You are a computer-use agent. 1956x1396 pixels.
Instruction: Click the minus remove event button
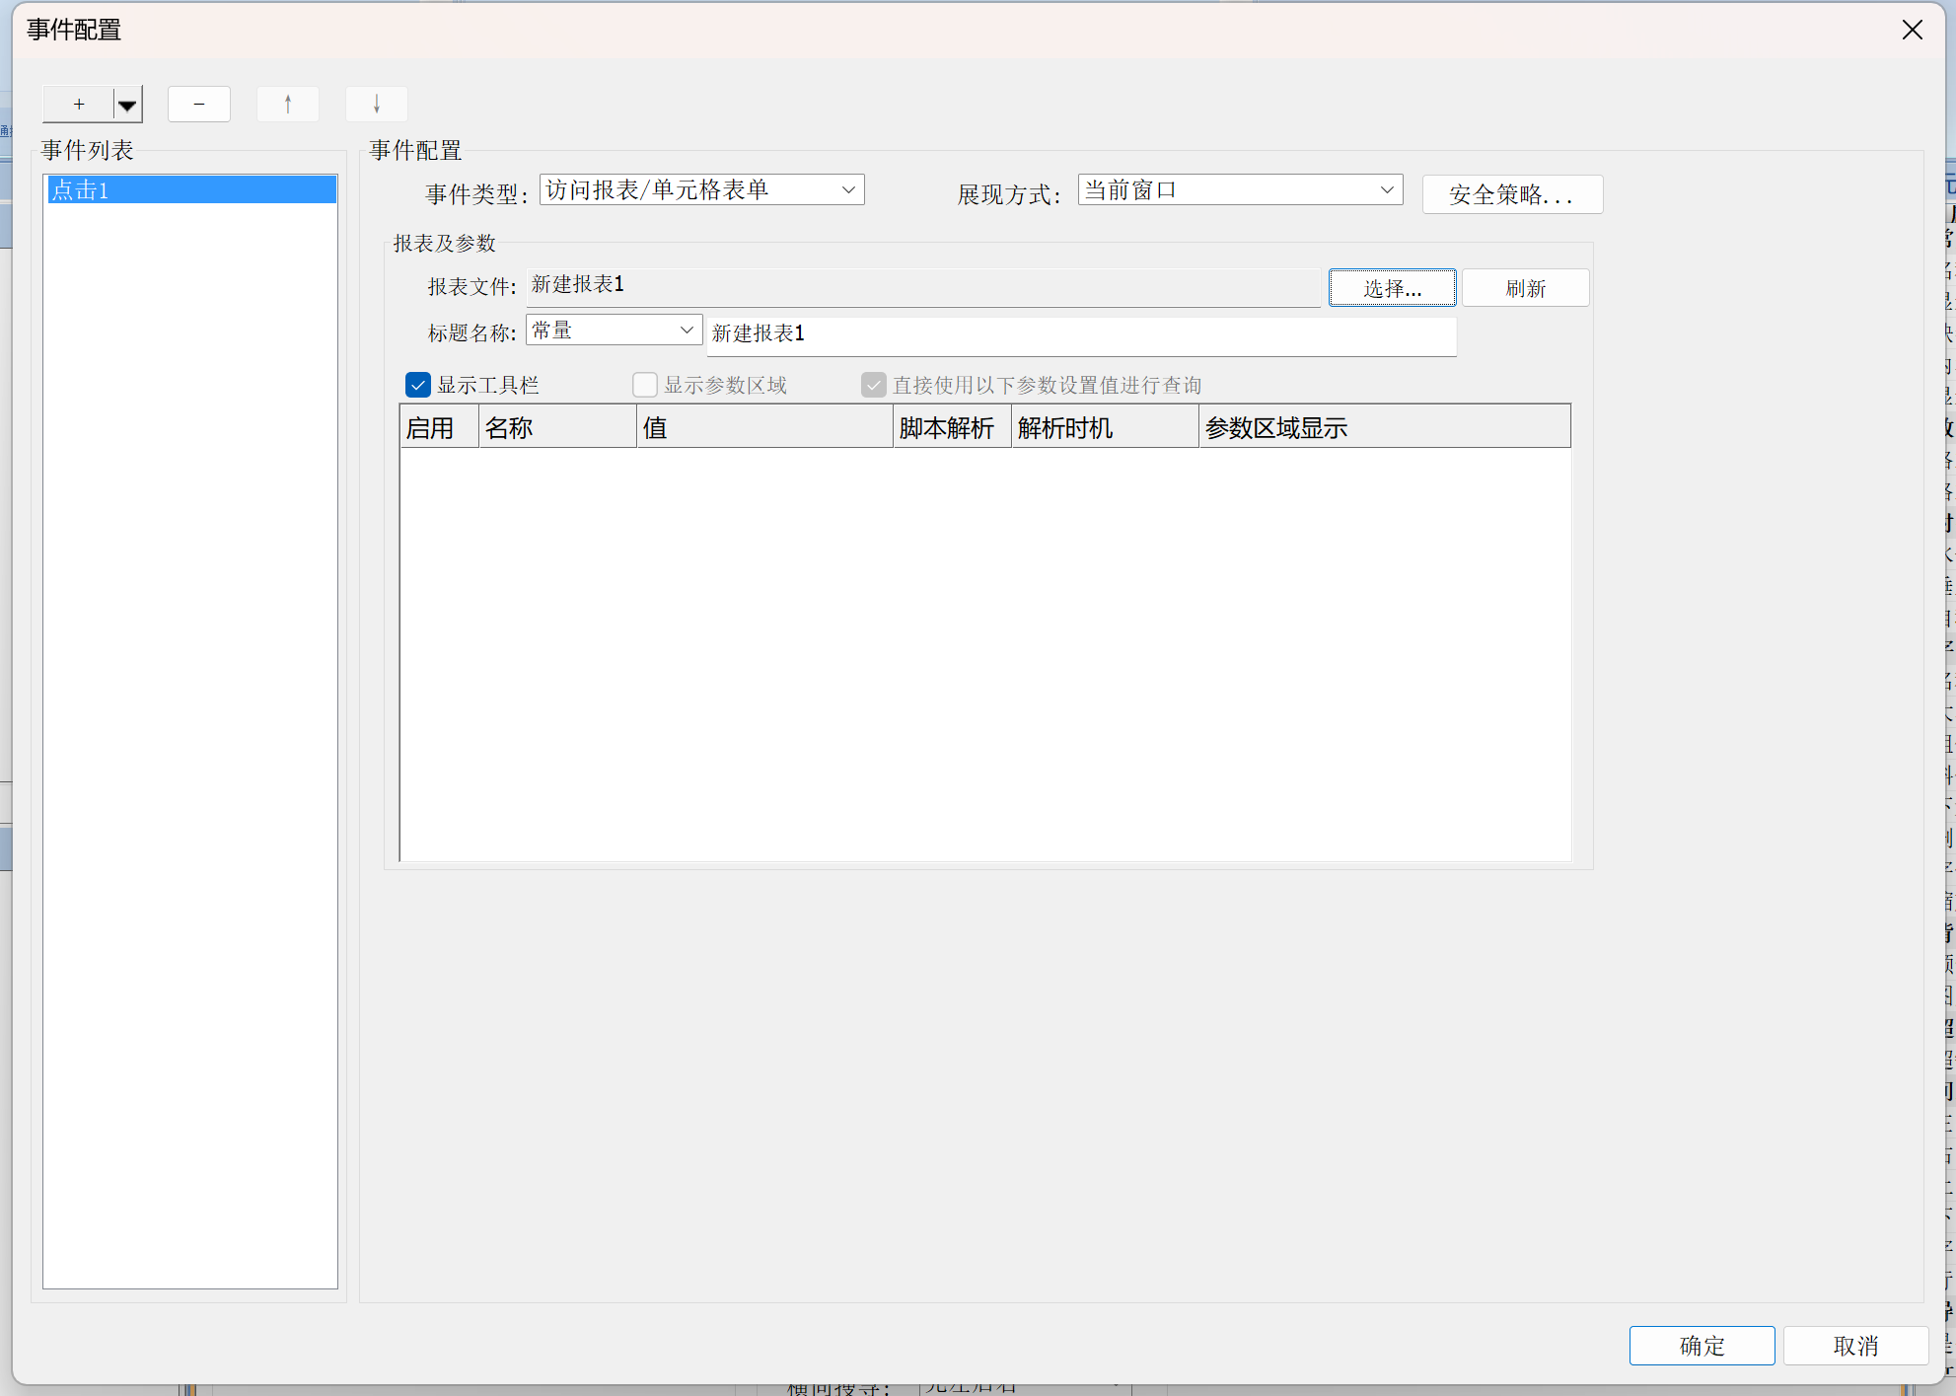click(199, 105)
